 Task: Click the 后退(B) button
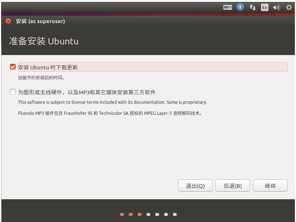coord(233,186)
